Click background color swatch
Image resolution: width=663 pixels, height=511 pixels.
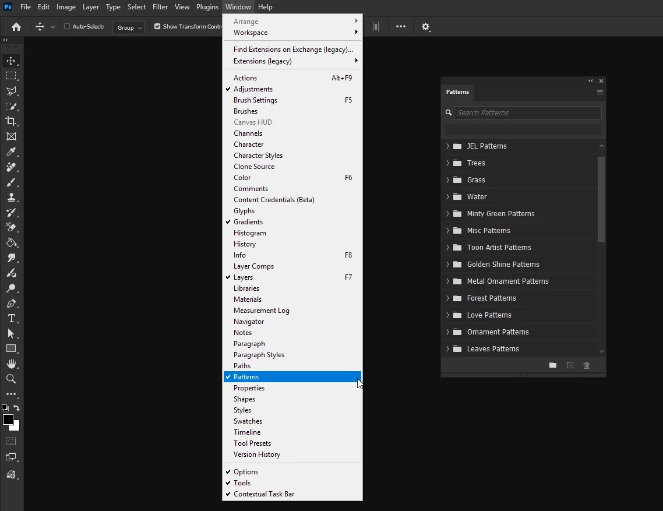coord(16,427)
